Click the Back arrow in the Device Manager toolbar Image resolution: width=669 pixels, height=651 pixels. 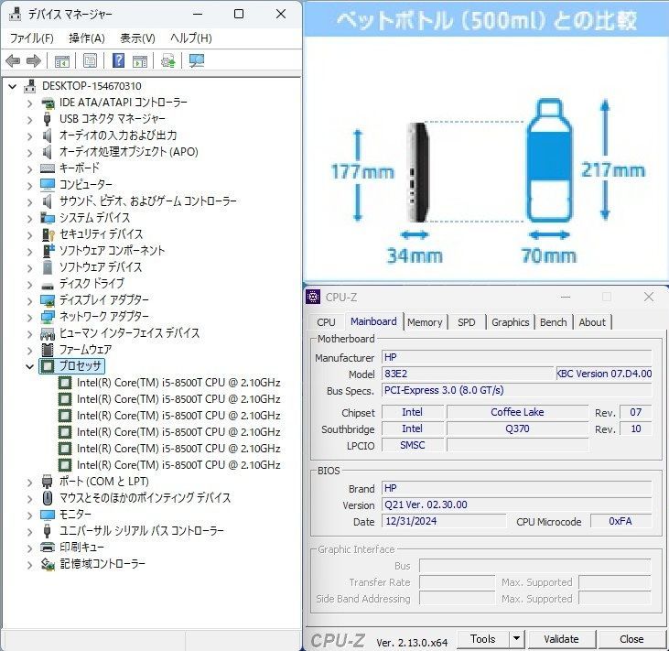click(13, 61)
